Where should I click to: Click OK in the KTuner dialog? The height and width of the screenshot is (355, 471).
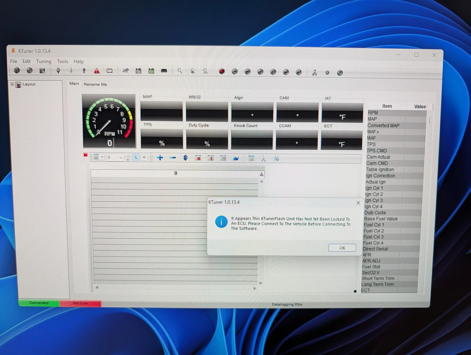point(342,248)
